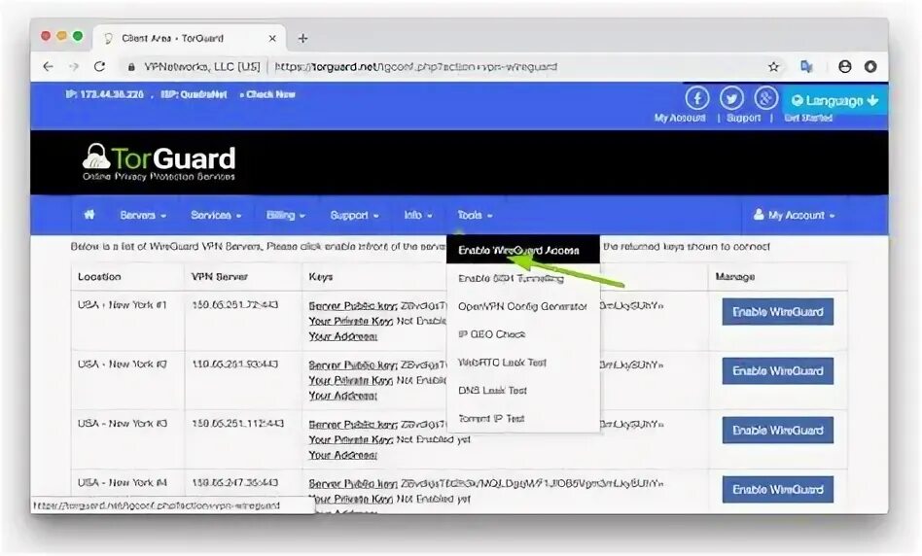Expand the Billing menu
The image size is (922, 556).
click(286, 215)
